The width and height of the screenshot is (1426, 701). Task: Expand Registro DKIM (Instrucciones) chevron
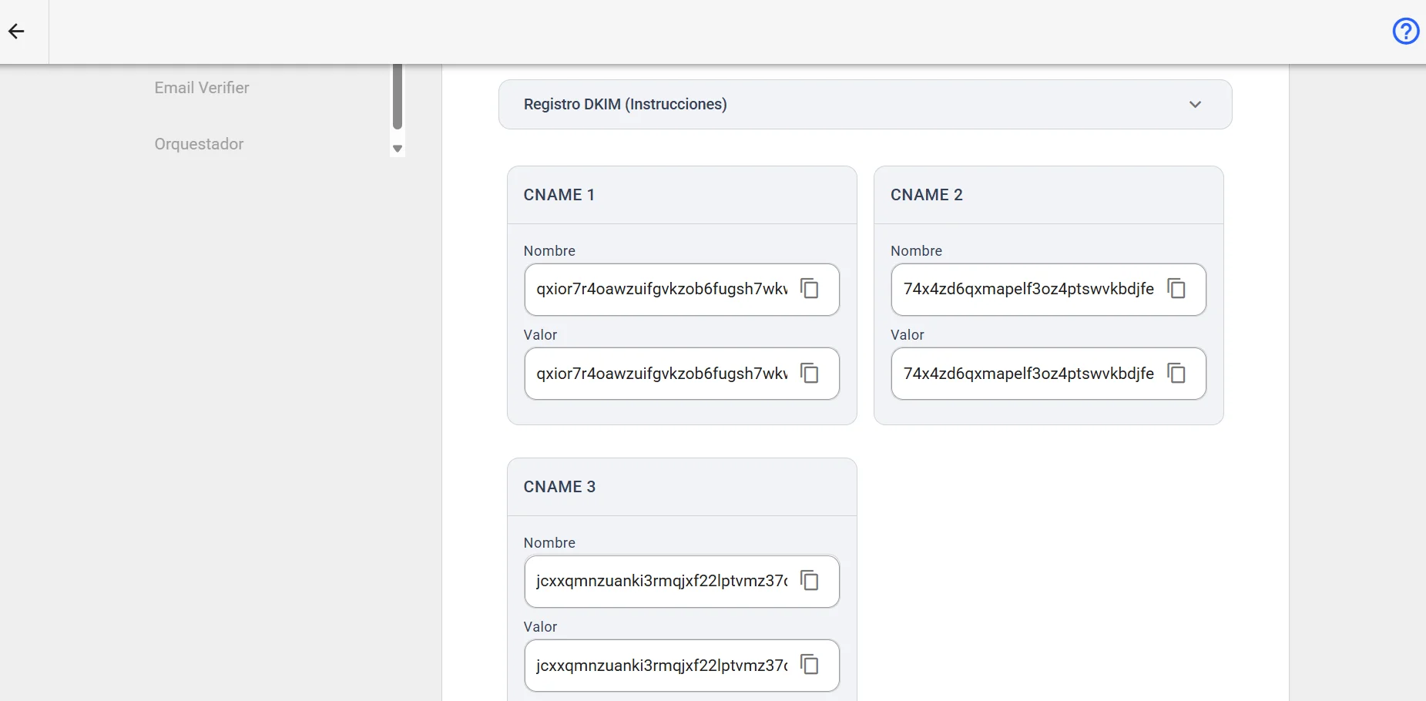(1195, 105)
